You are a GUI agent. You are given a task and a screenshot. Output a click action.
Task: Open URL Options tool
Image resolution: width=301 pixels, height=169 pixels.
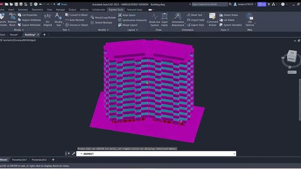click(250, 20)
